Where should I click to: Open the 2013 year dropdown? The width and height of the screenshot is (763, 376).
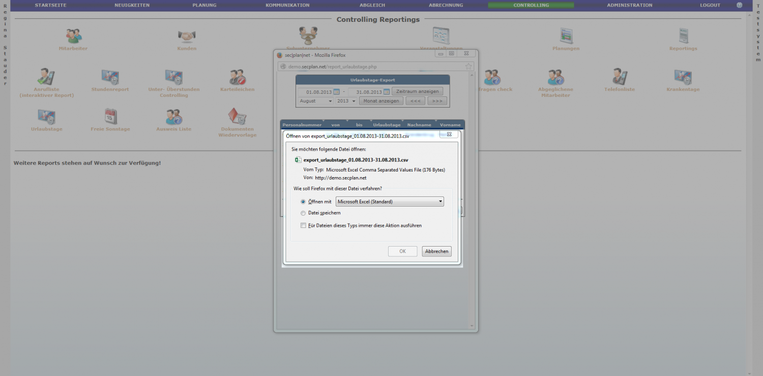point(346,101)
